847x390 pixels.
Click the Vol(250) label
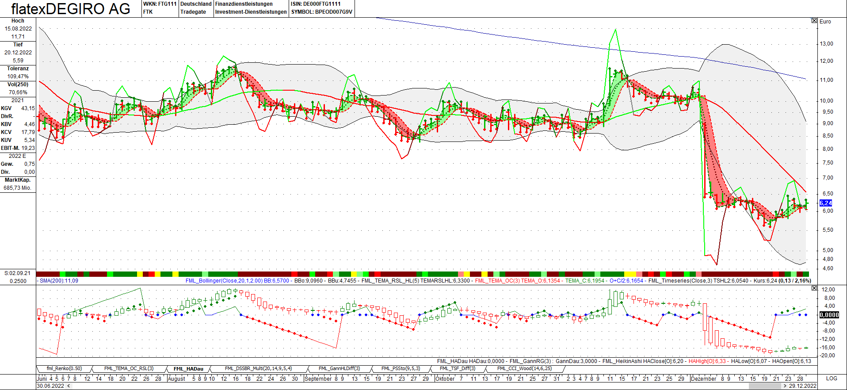tap(18, 84)
